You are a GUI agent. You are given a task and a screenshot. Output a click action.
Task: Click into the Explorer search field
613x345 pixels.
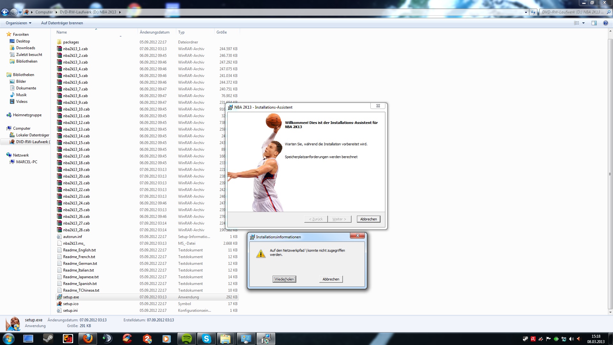[x=571, y=12]
